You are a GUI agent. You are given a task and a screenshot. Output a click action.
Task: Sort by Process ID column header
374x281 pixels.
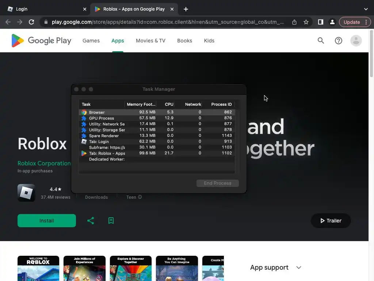tap(219, 104)
